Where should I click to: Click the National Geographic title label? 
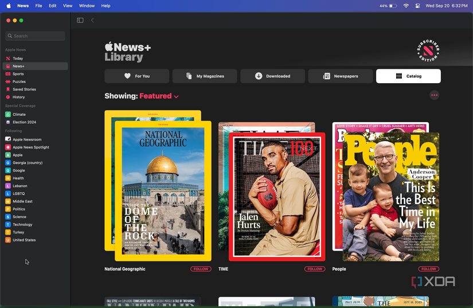click(125, 269)
